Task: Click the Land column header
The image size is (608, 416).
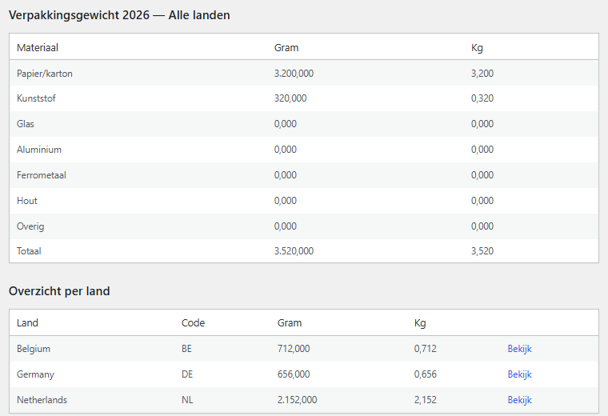Action: coord(27,323)
